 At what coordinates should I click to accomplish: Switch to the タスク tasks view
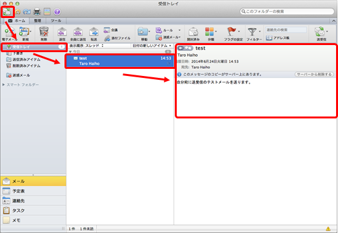[34, 210]
